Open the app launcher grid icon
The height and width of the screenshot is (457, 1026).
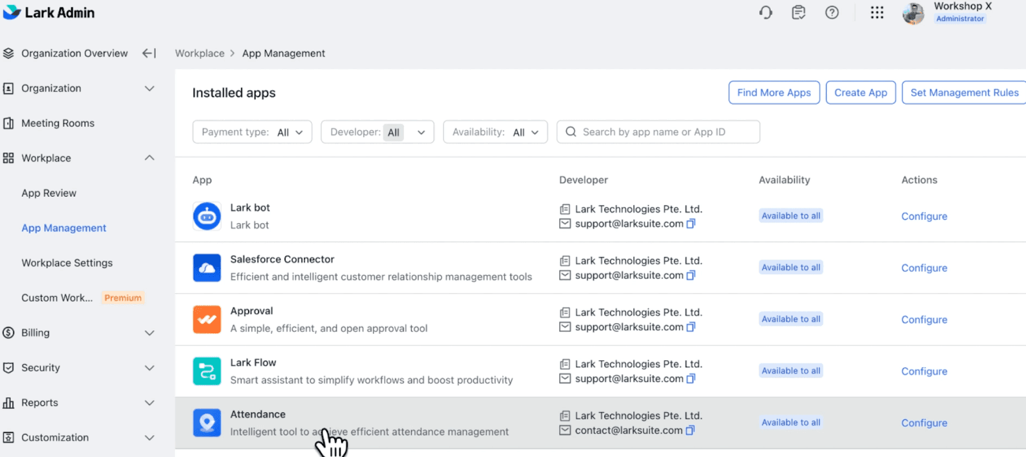point(877,12)
